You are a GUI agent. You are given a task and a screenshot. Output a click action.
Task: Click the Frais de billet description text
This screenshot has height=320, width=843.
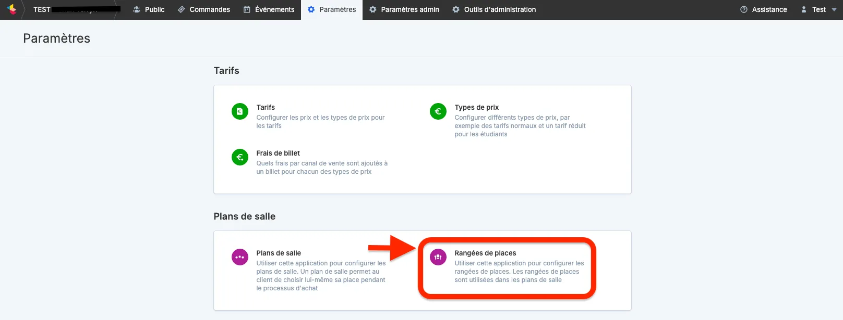coord(322,168)
